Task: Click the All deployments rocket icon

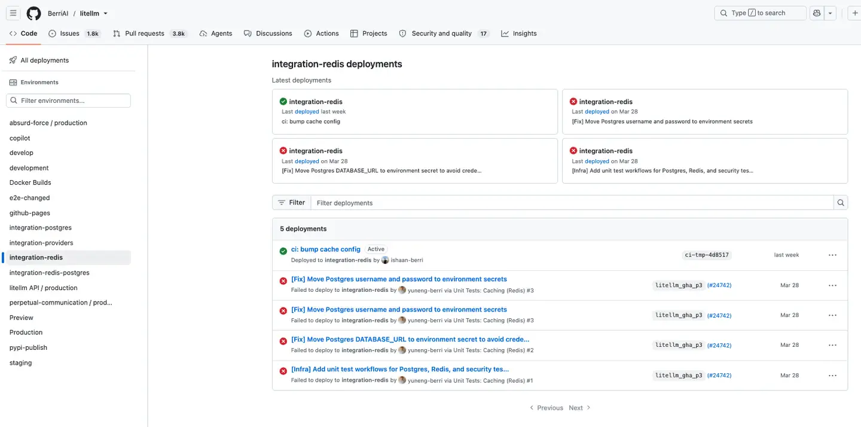Action: click(13, 60)
